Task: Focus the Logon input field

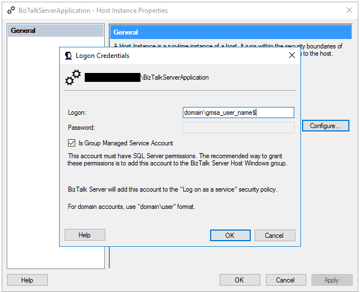Action: tap(239, 113)
